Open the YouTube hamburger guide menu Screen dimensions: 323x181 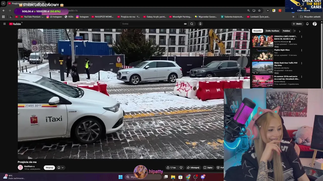[4, 24]
